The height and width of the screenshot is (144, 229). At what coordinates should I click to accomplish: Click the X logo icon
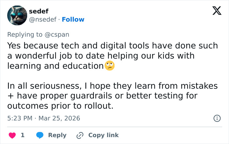217,11
